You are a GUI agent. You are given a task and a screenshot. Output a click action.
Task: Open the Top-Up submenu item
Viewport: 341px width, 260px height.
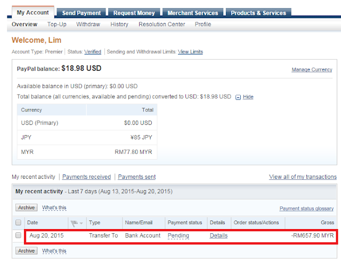(57, 24)
